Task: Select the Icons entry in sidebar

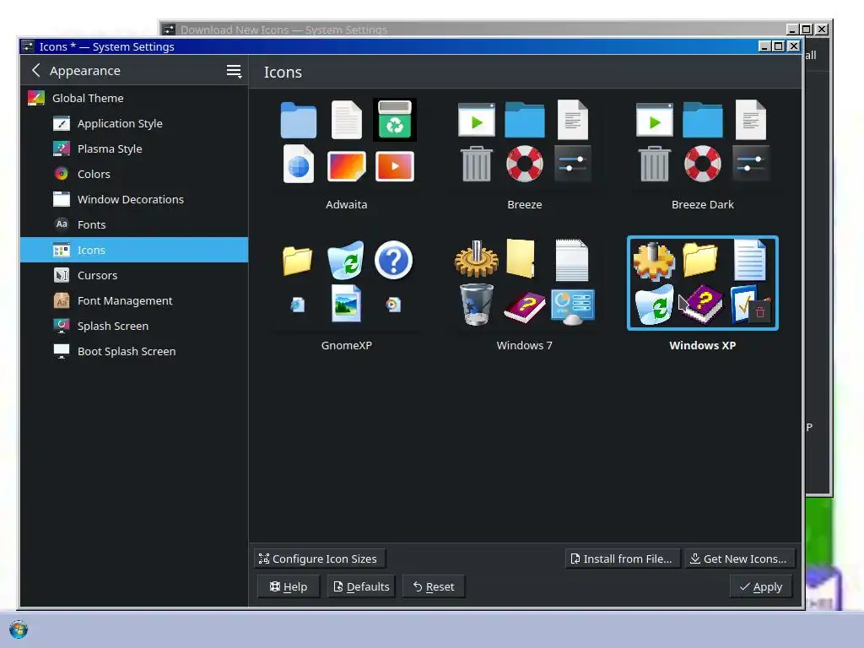Action: tap(134, 250)
